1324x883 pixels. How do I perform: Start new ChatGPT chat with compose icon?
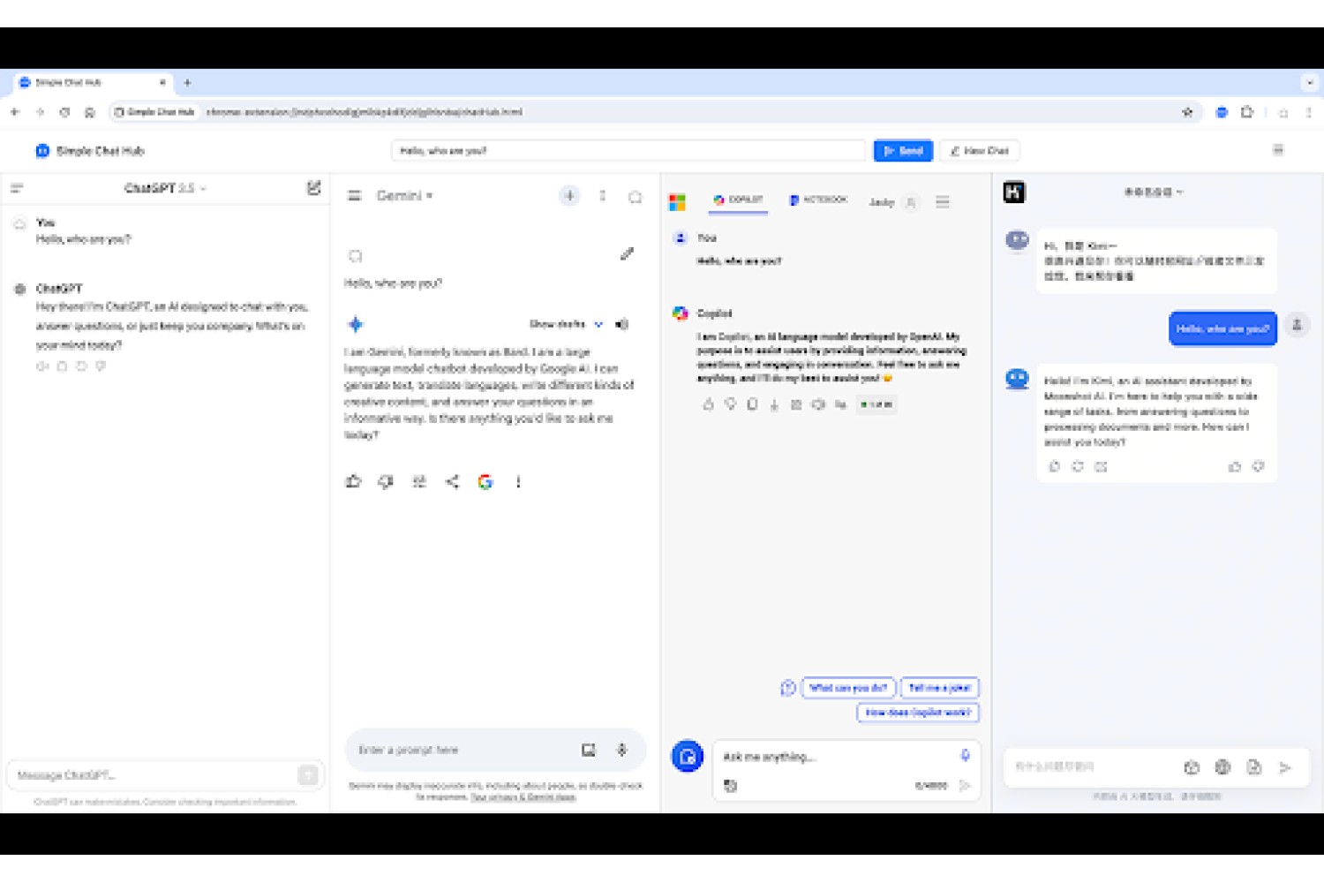(313, 188)
